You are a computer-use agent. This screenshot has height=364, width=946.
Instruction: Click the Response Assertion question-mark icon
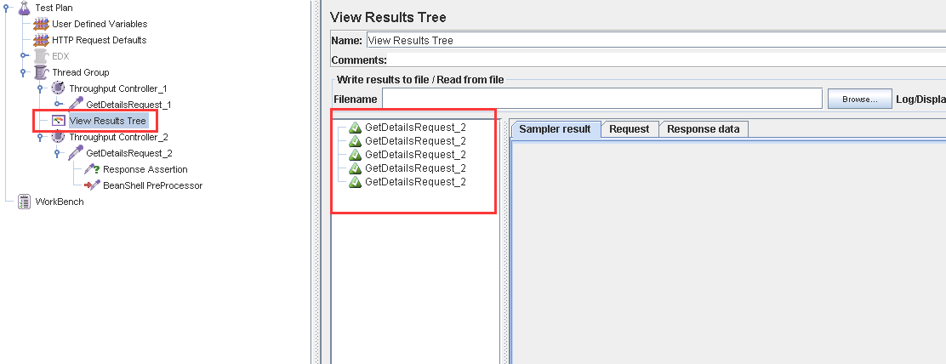[92, 169]
